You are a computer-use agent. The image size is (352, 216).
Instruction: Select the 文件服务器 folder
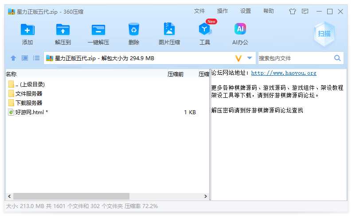[x=107, y=93]
